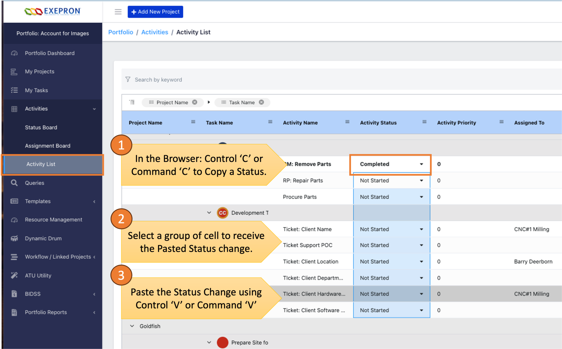Screen dimensions: 562x349
Task: Click the Resource Management cloud icon
Action: (14, 219)
